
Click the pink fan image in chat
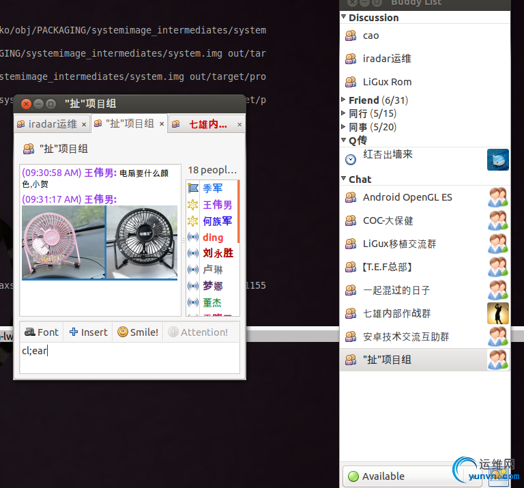[63, 242]
